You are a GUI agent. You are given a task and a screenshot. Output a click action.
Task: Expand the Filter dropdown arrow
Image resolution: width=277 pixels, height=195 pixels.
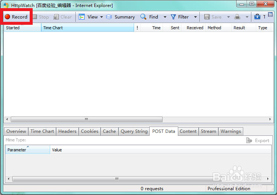[195, 17]
